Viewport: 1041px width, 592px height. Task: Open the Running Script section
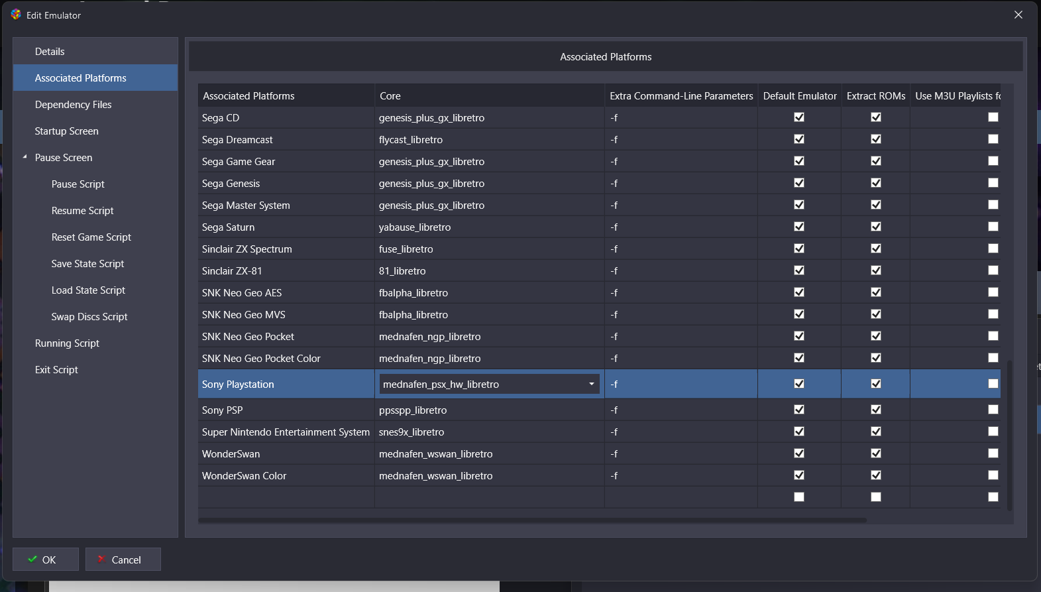95,343
